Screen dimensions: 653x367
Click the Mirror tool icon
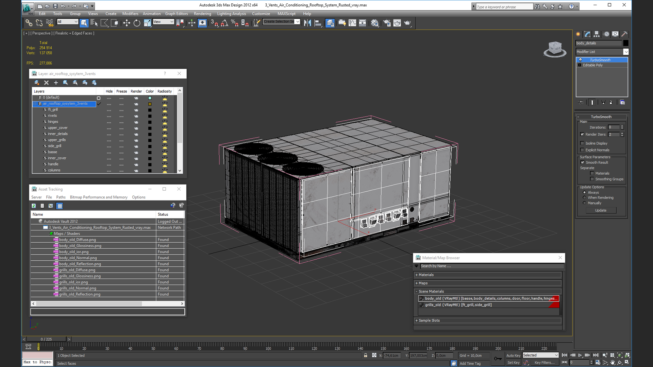coord(307,23)
